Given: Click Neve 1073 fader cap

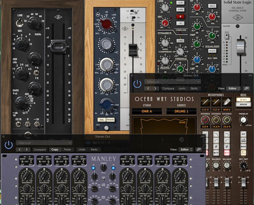Looking at the screenshot, I should point(133,50).
